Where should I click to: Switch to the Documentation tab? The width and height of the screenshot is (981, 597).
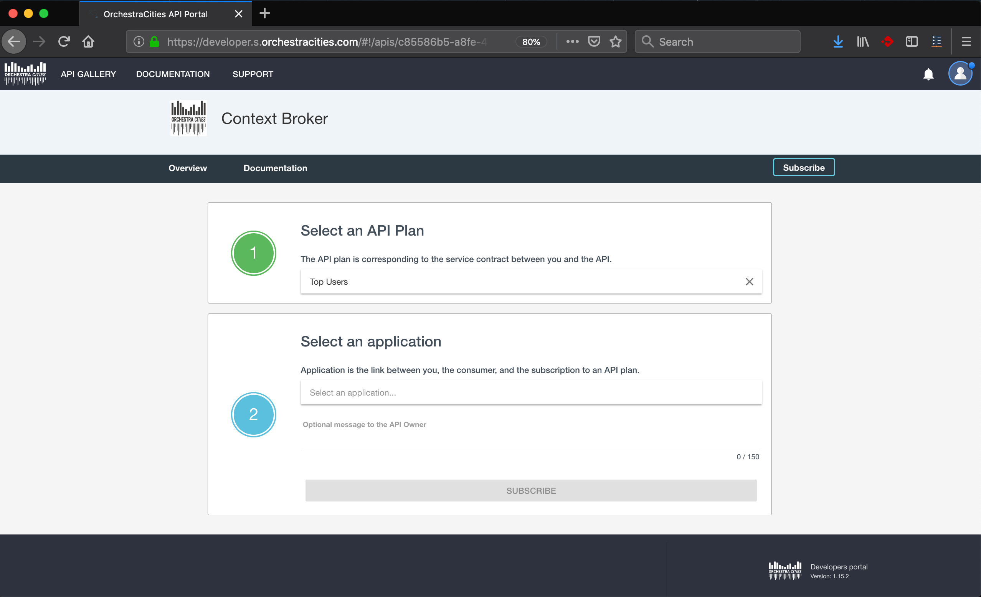point(275,168)
